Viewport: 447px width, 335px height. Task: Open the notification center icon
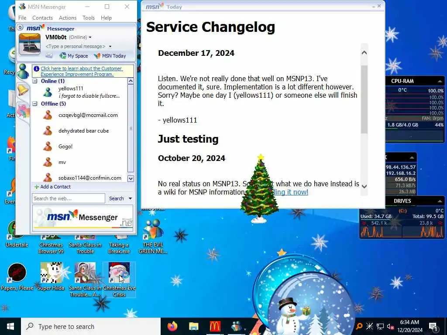(x=433, y=326)
